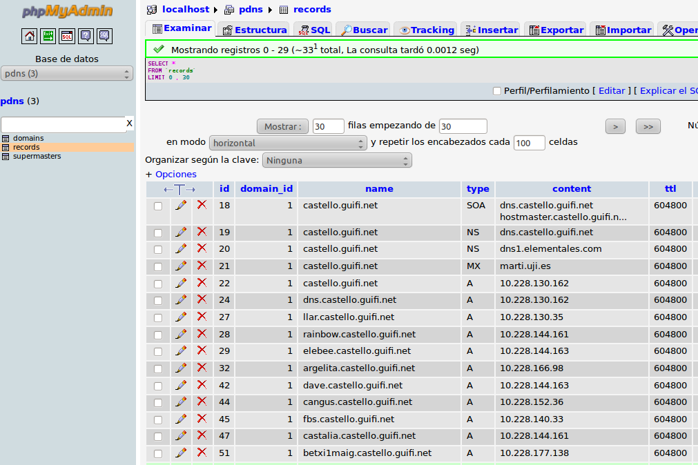Open the display mode 'horizontal' dropdown
Image resolution: width=698 pixels, height=465 pixels.
pyautogui.click(x=288, y=144)
